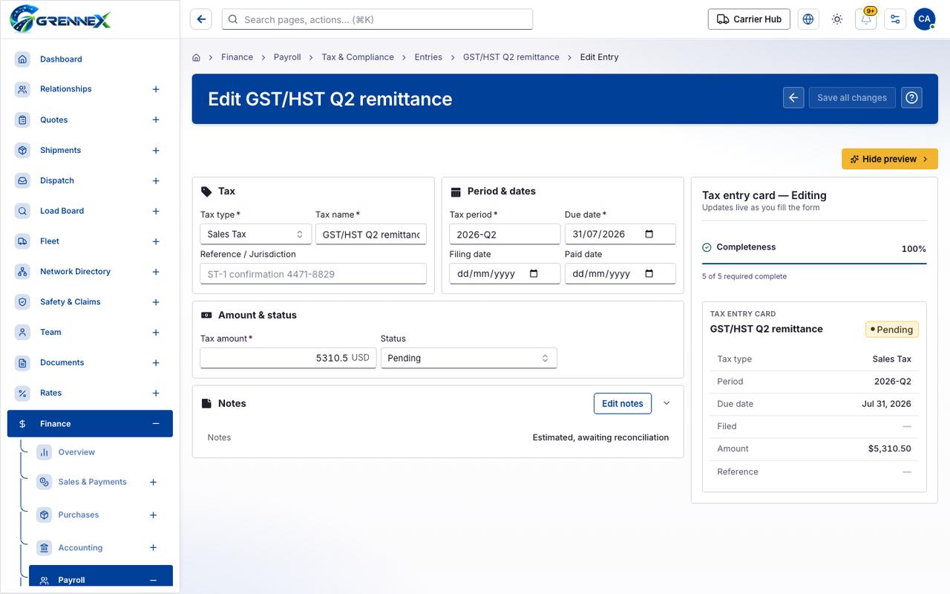Click the Safety & Claims shield icon
Screen dimensions: 950x594
(x=23, y=302)
